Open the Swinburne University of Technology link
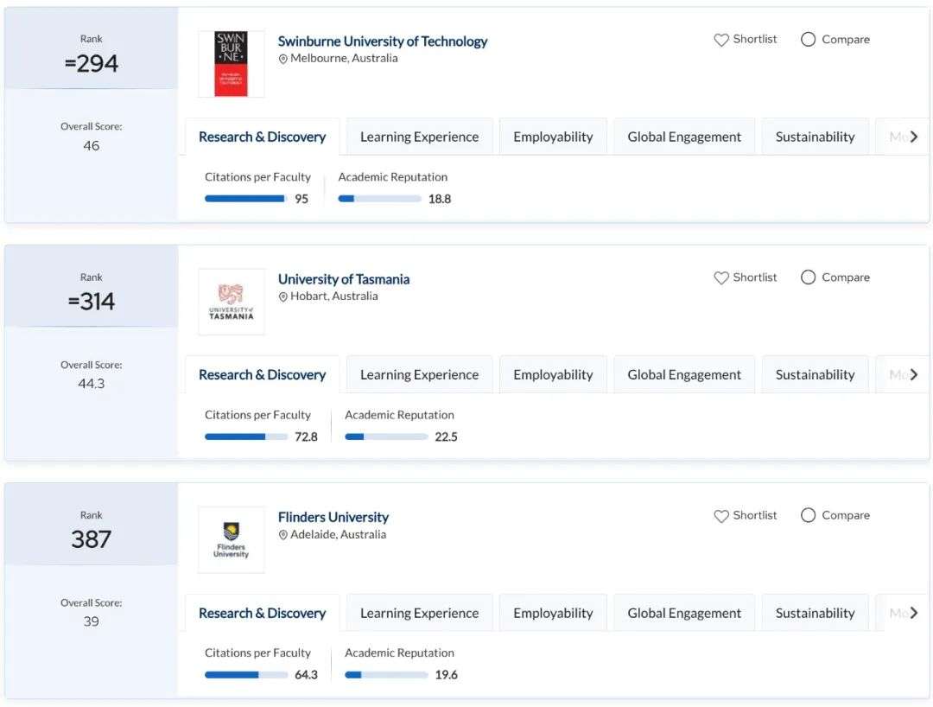Image resolution: width=933 pixels, height=707 pixels. (x=382, y=41)
